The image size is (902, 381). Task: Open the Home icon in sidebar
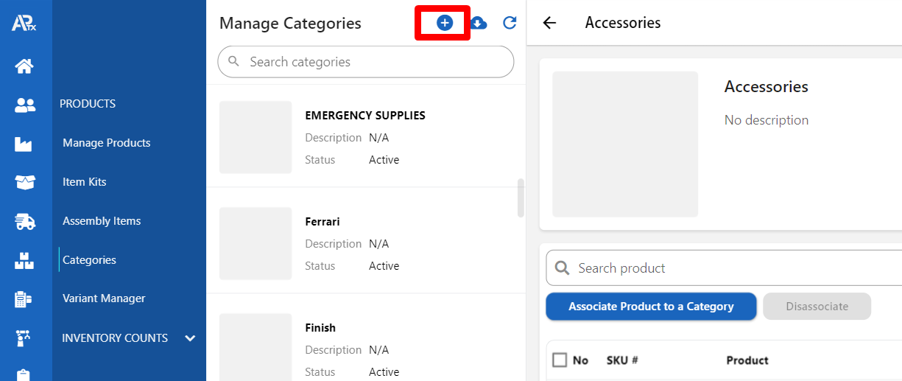coord(24,66)
